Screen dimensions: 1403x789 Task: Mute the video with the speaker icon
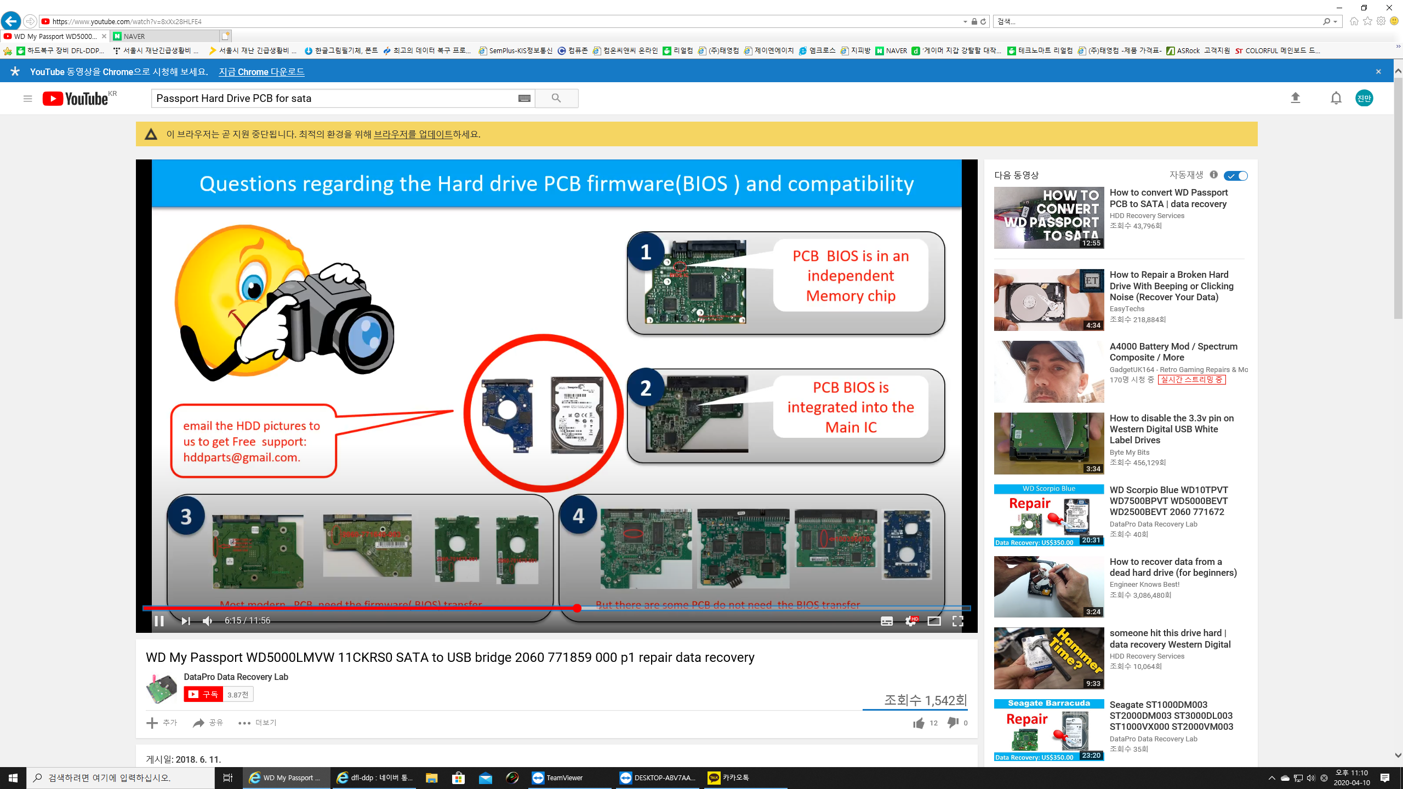[x=207, y=621]
